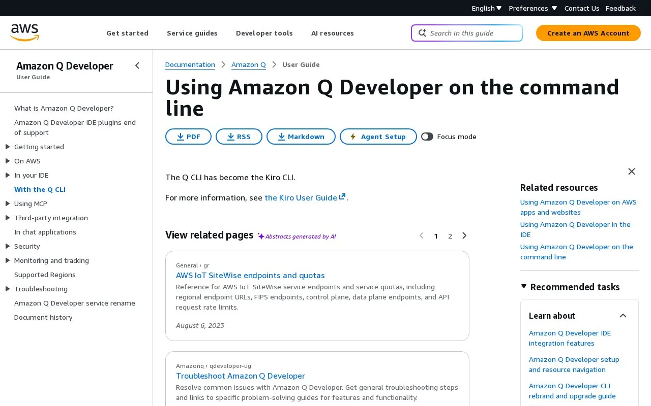Go to next related pages arrow
This screenshot has height=406, width=651.
[x=464, y=235]
